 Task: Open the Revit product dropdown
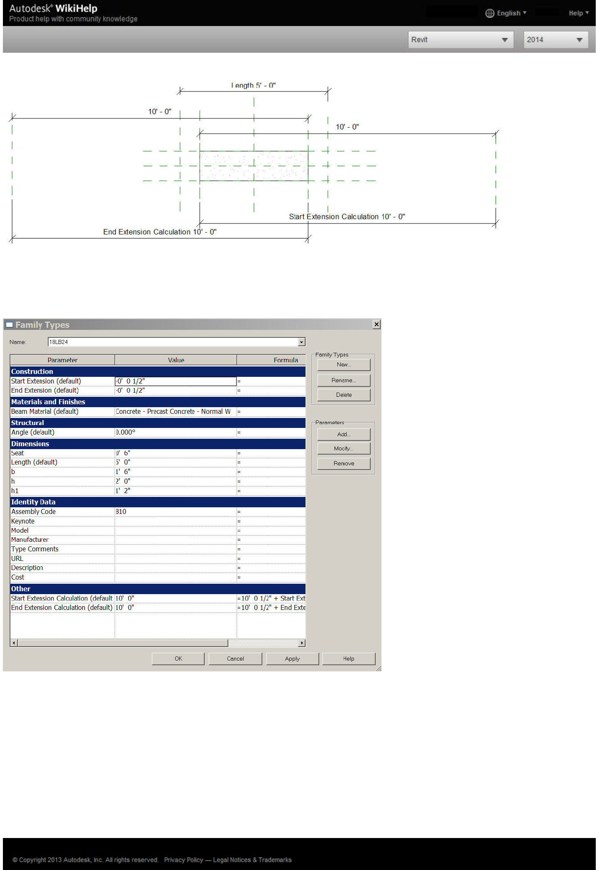pos(461,40)
